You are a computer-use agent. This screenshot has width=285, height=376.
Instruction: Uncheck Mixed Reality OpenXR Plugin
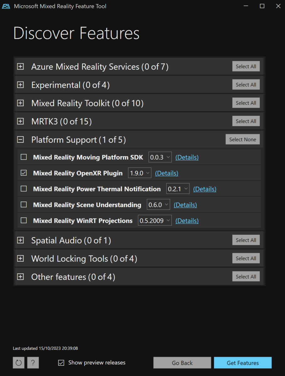point(24,173)
